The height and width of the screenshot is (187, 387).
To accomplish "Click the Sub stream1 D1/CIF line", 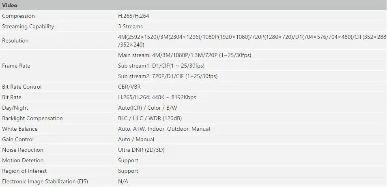I will pyautogui.click(x=161, y=66).
